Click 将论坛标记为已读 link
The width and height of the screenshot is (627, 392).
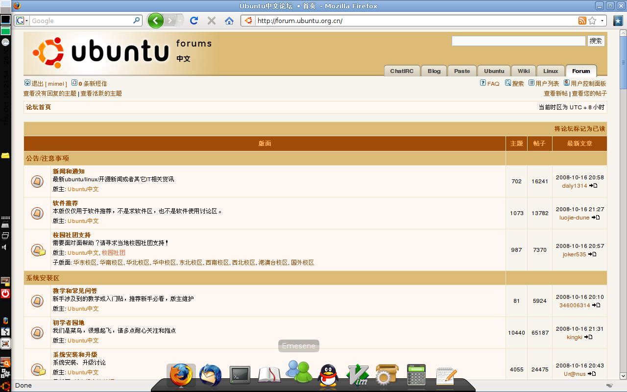tap(580, 129)
